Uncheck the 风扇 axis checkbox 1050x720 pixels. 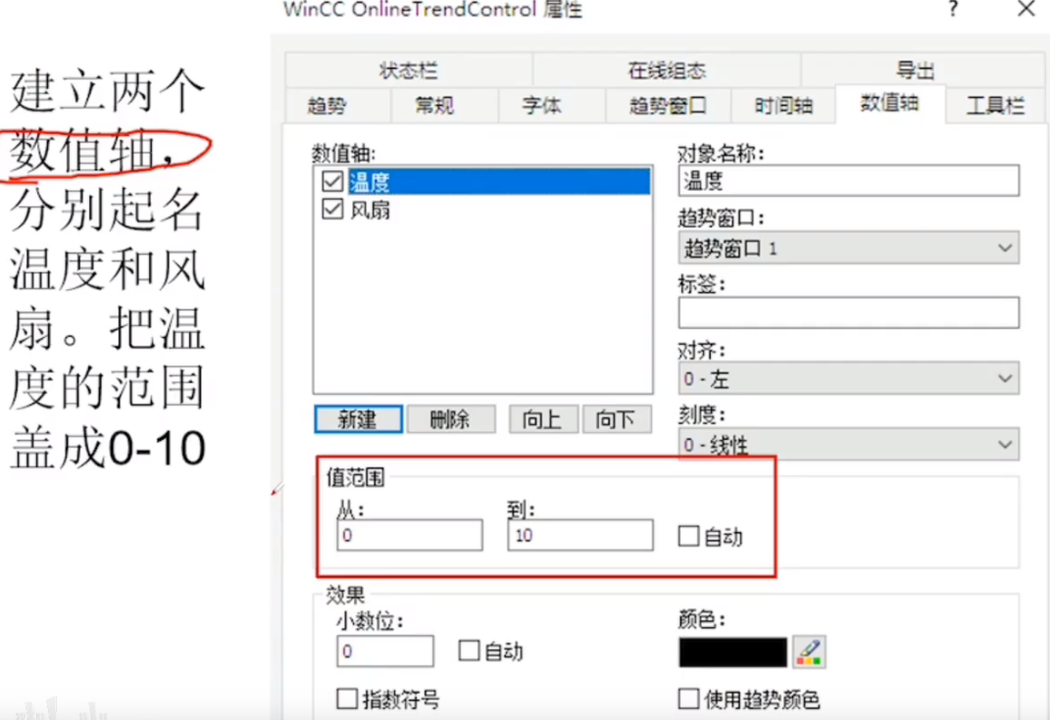click(332, 209)
